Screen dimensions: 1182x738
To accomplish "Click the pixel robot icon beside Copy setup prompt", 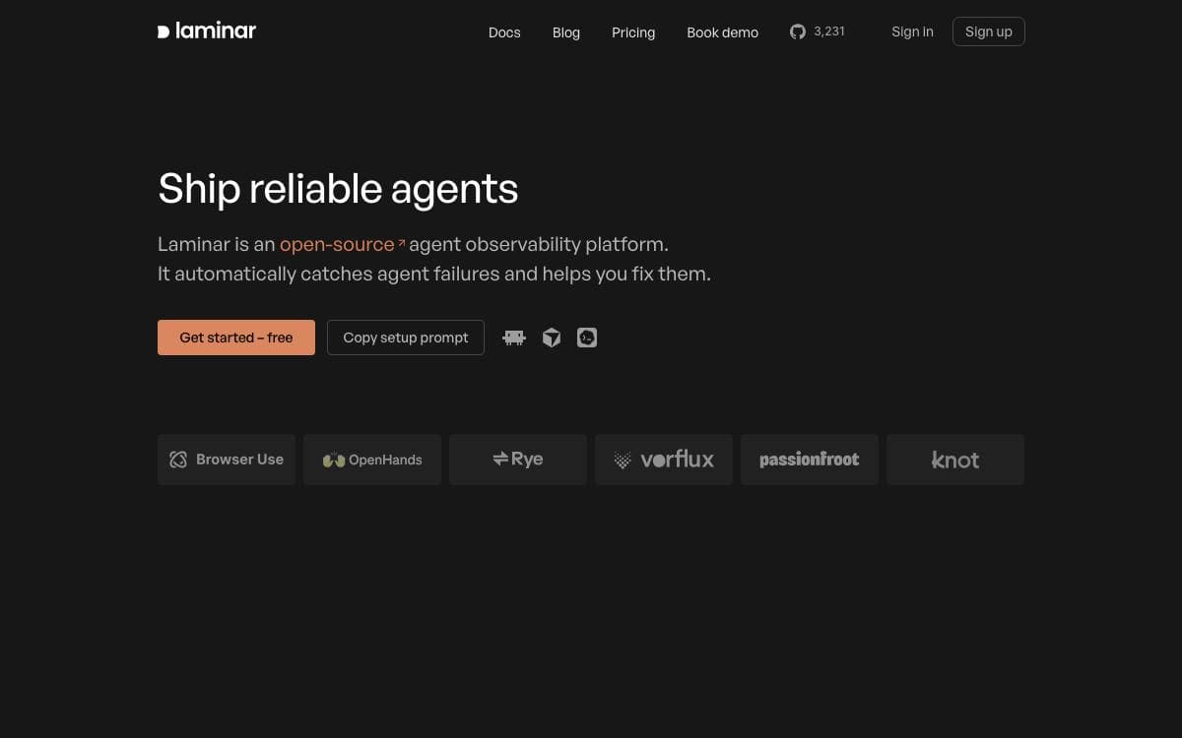I will pos(514,338).
